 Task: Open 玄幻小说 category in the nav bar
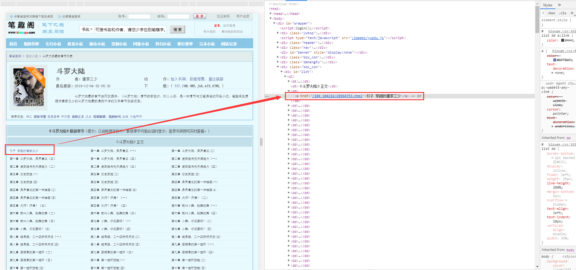point(53,44)
